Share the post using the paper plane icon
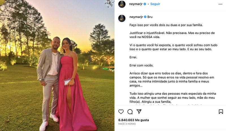This screenshot has width=226, height=131. tap(139, 112)
